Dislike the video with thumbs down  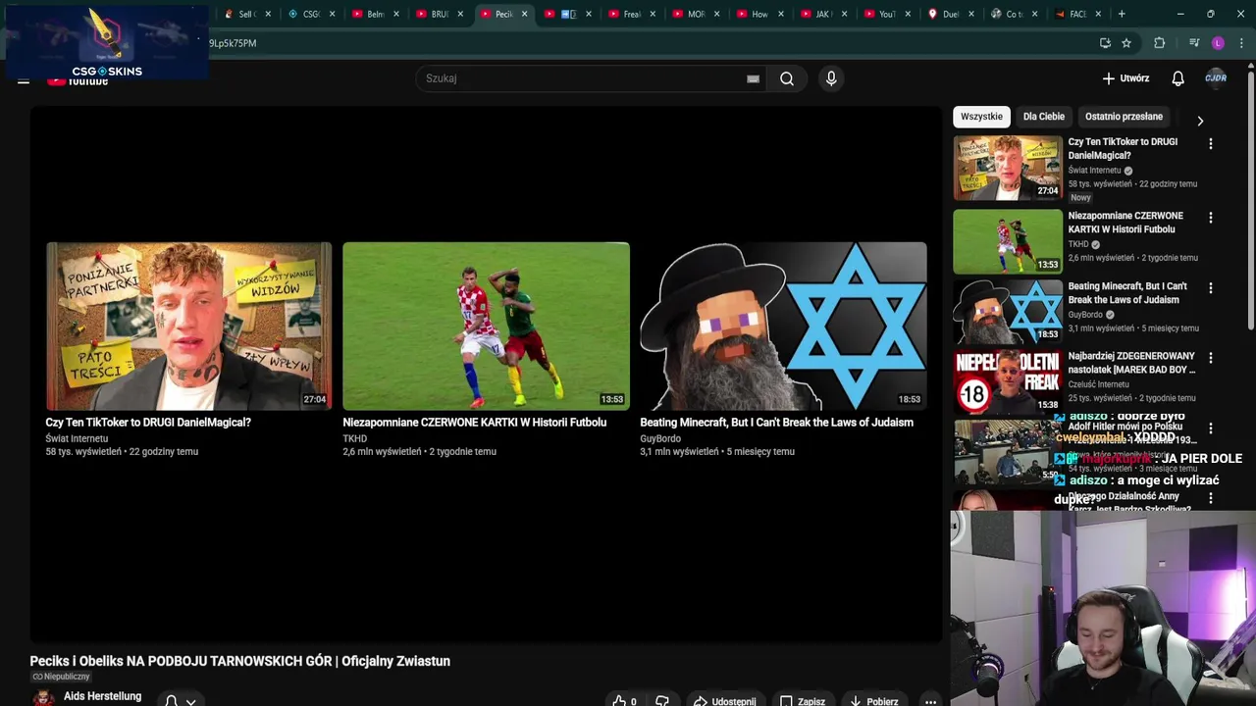pyautogui.click(x=662, y=701)
